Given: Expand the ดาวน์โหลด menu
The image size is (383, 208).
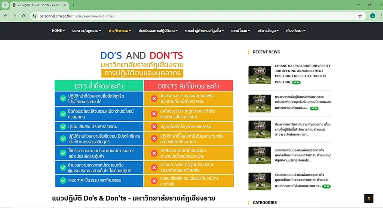Looking at the screenshot, I should (240, 31).
